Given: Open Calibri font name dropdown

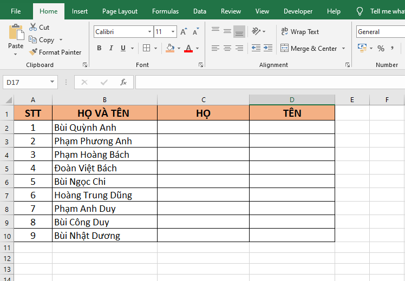Looking at the screenshot, I should pos(149,32).
